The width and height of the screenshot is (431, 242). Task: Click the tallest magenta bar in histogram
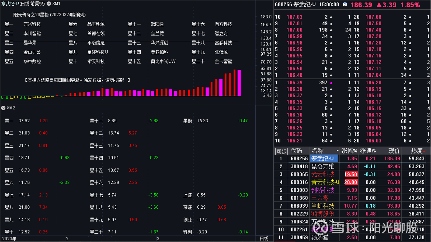tap(239, 83)
